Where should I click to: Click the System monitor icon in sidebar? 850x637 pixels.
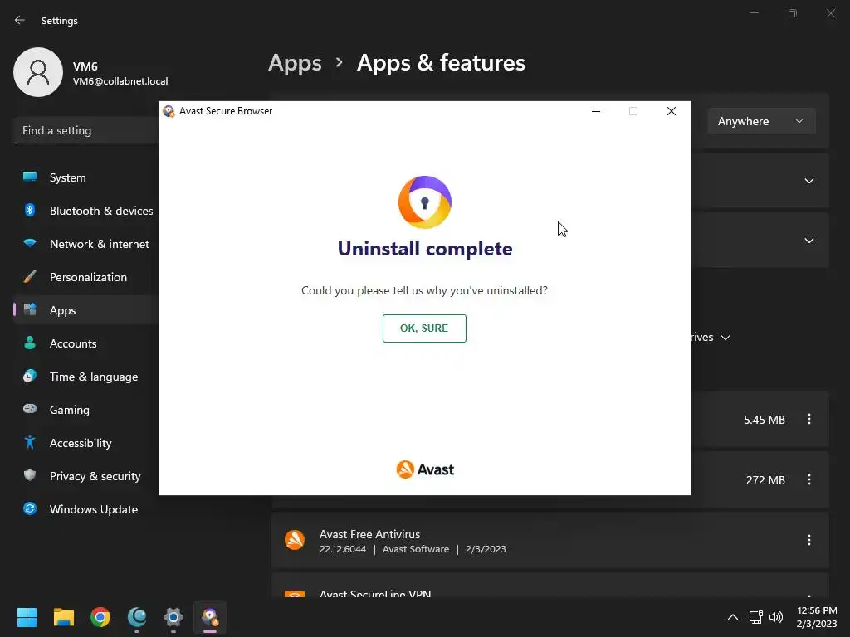(x=30, y=177)
